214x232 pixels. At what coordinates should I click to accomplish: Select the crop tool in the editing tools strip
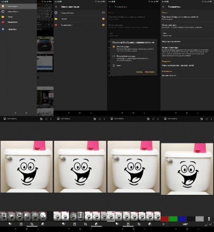point(4,216)
